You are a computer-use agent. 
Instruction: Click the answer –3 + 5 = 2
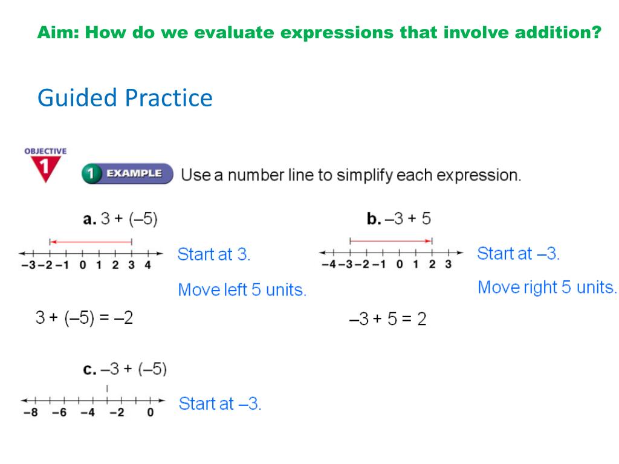(387, 319)
